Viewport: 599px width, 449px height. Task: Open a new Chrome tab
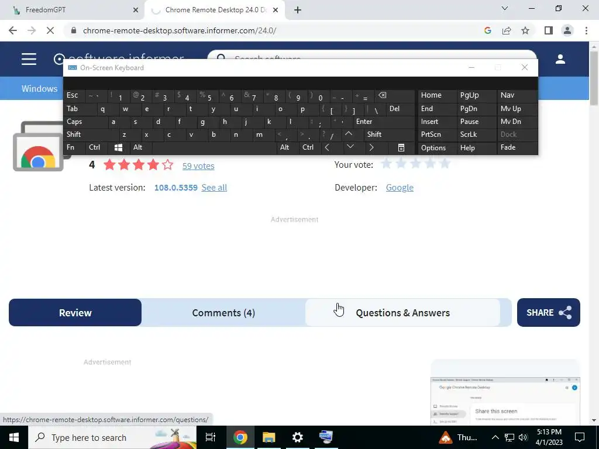click(298, 10)
